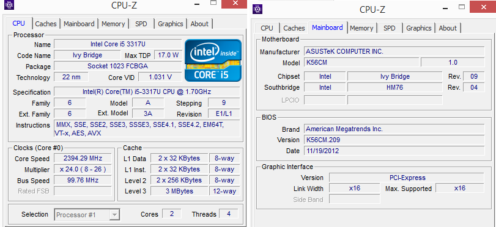Click the Level 3 size '3 MBytes'
The width and height of the screenshot is (496, 227).
tap(179, 191)
